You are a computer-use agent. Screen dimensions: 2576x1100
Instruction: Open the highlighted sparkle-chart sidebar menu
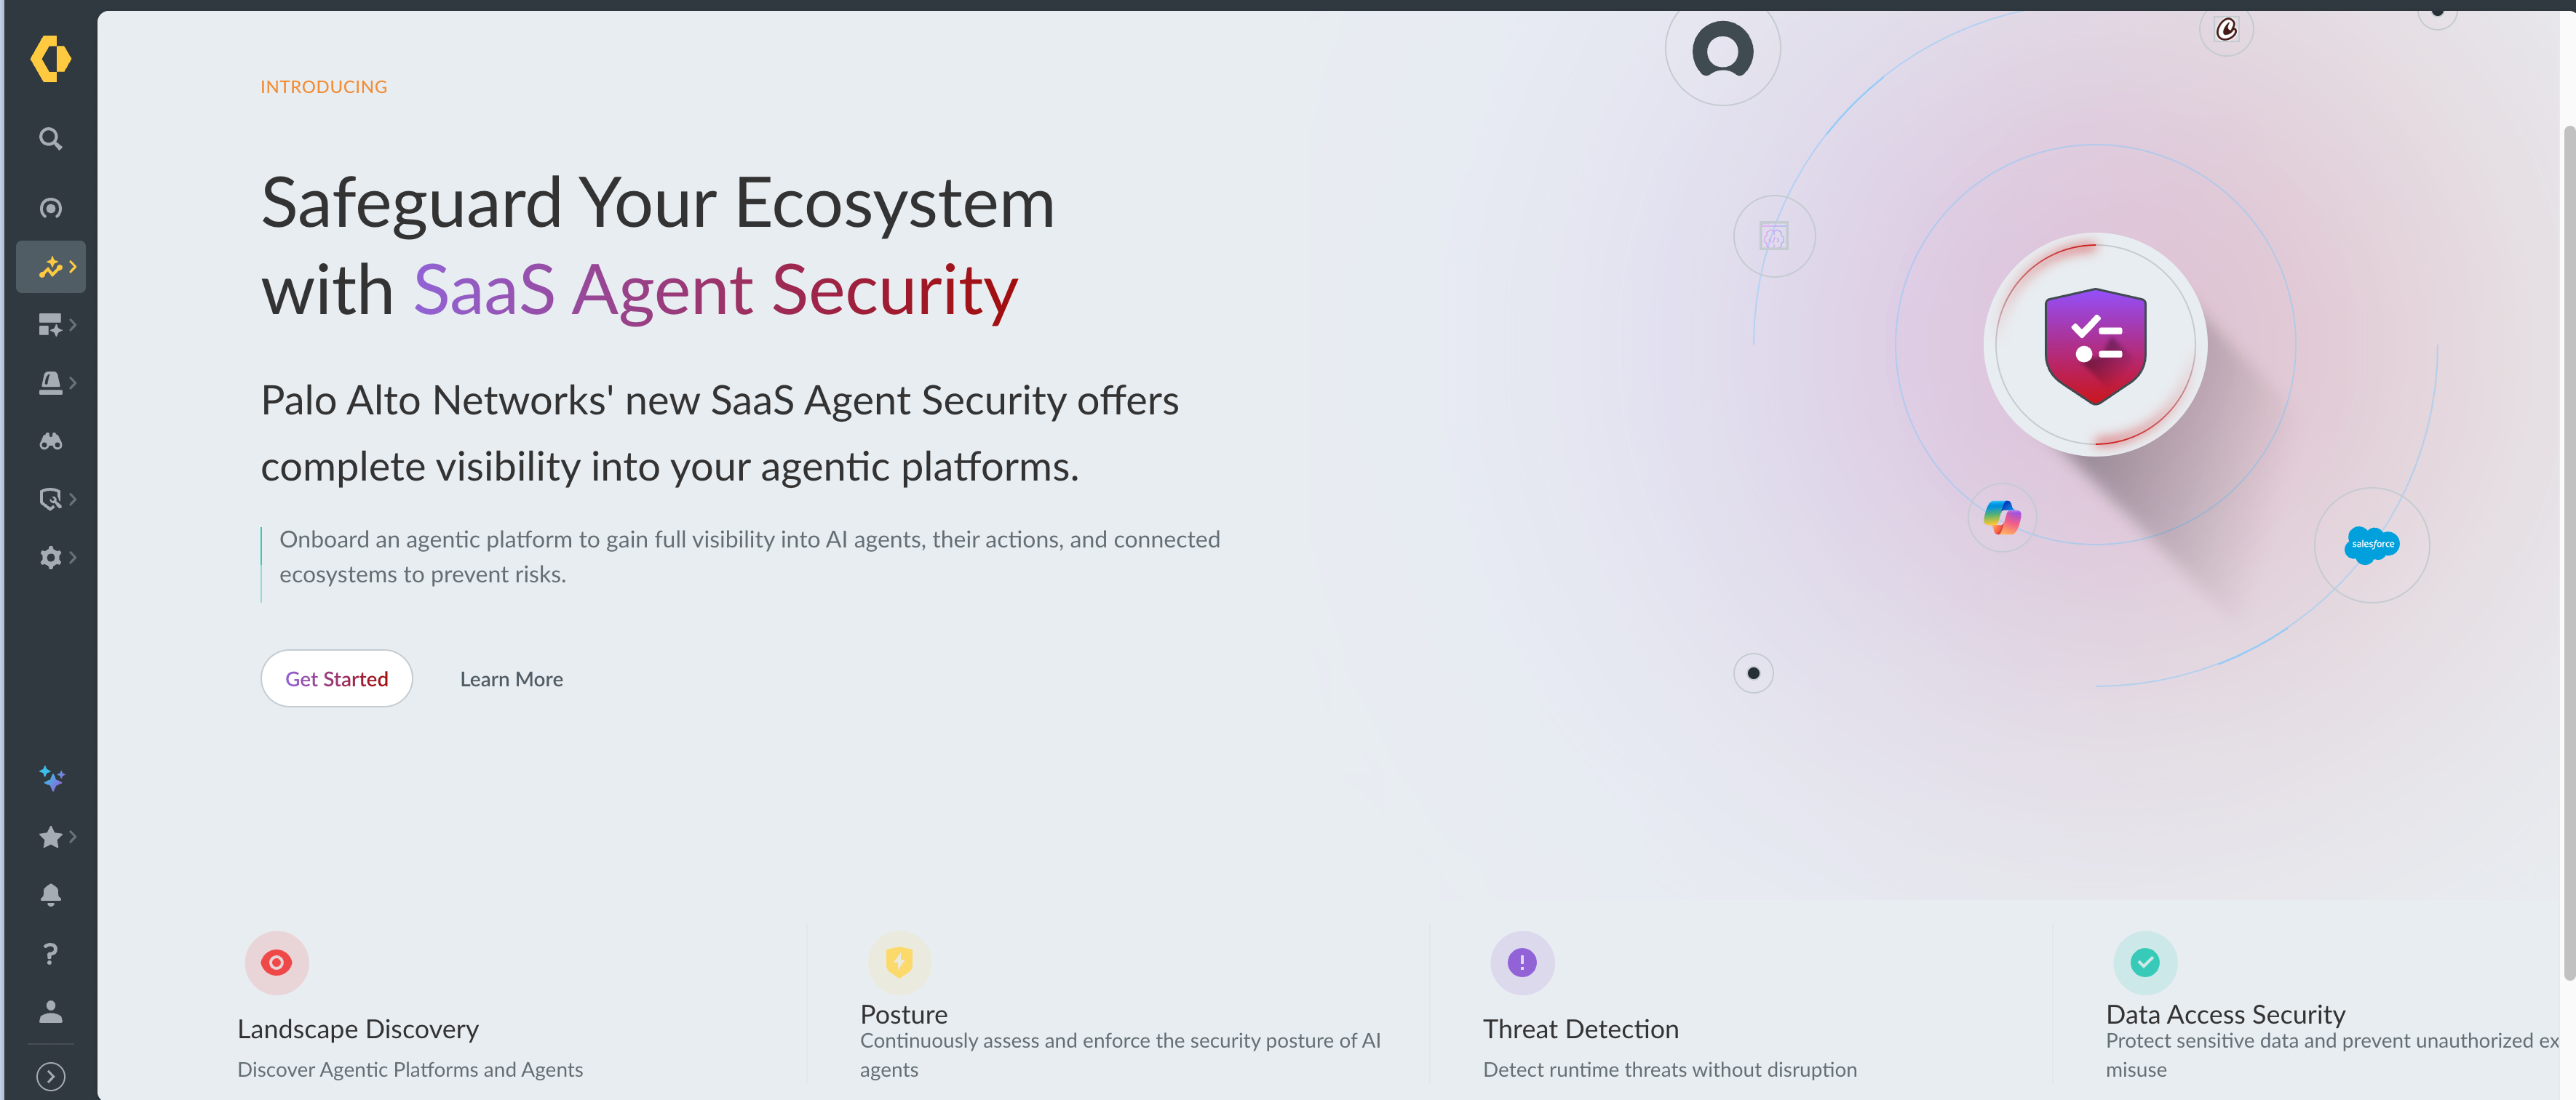point(51,267)
